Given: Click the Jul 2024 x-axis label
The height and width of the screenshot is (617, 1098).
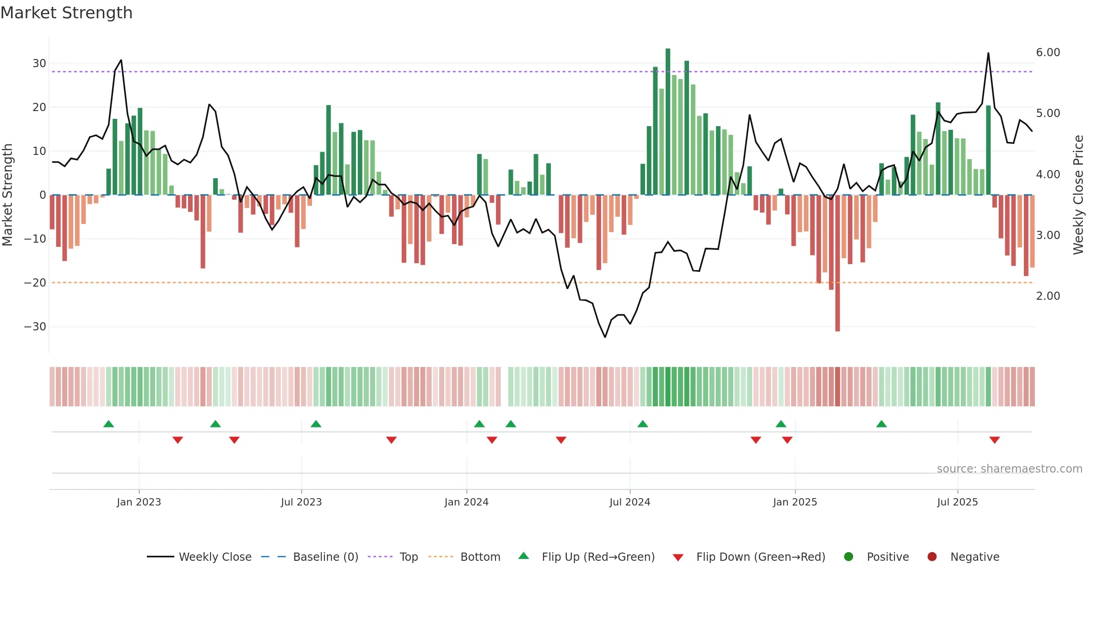Looking at the screenshot, I should (630, 502).
